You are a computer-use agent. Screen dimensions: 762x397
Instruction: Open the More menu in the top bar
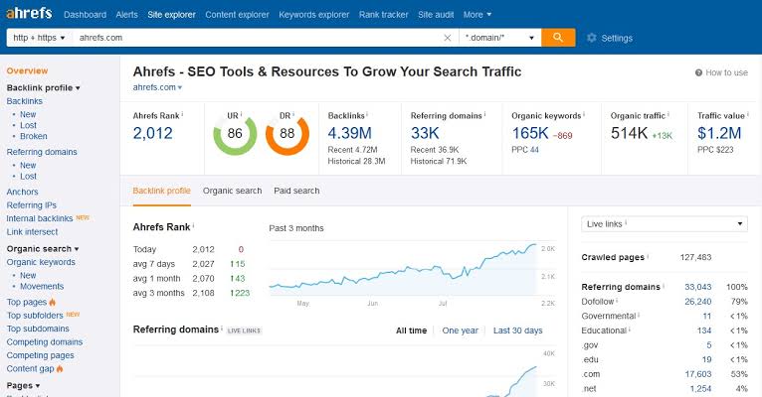pos(477,15)
